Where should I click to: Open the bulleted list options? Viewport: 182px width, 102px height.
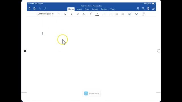(x=104, y=14)
